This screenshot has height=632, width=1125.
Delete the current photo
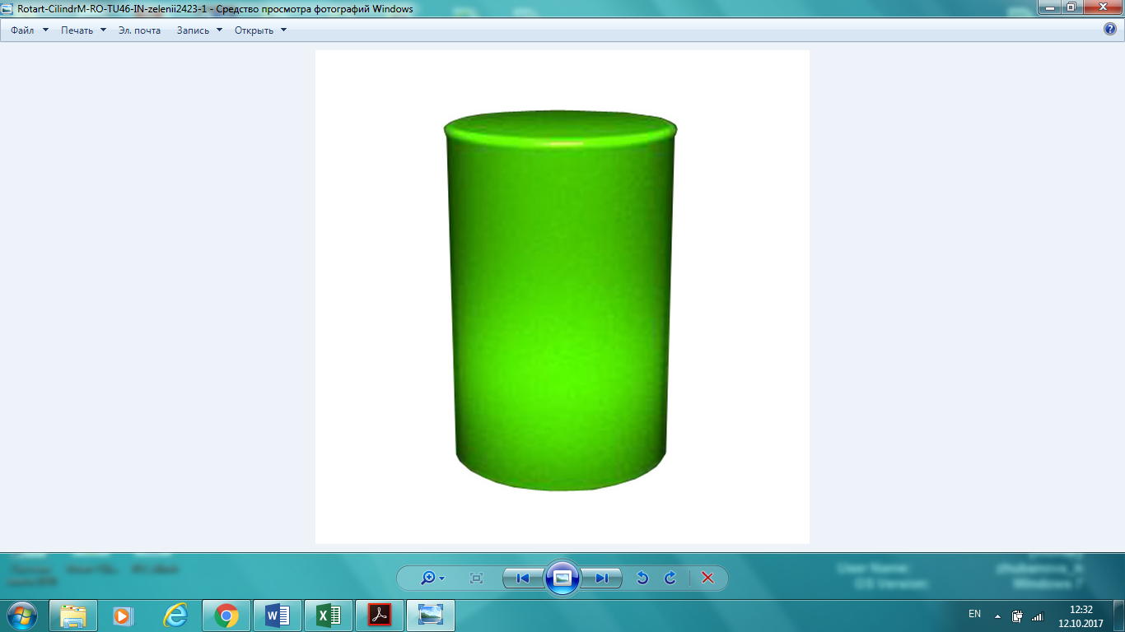click(x=707, y=579)
